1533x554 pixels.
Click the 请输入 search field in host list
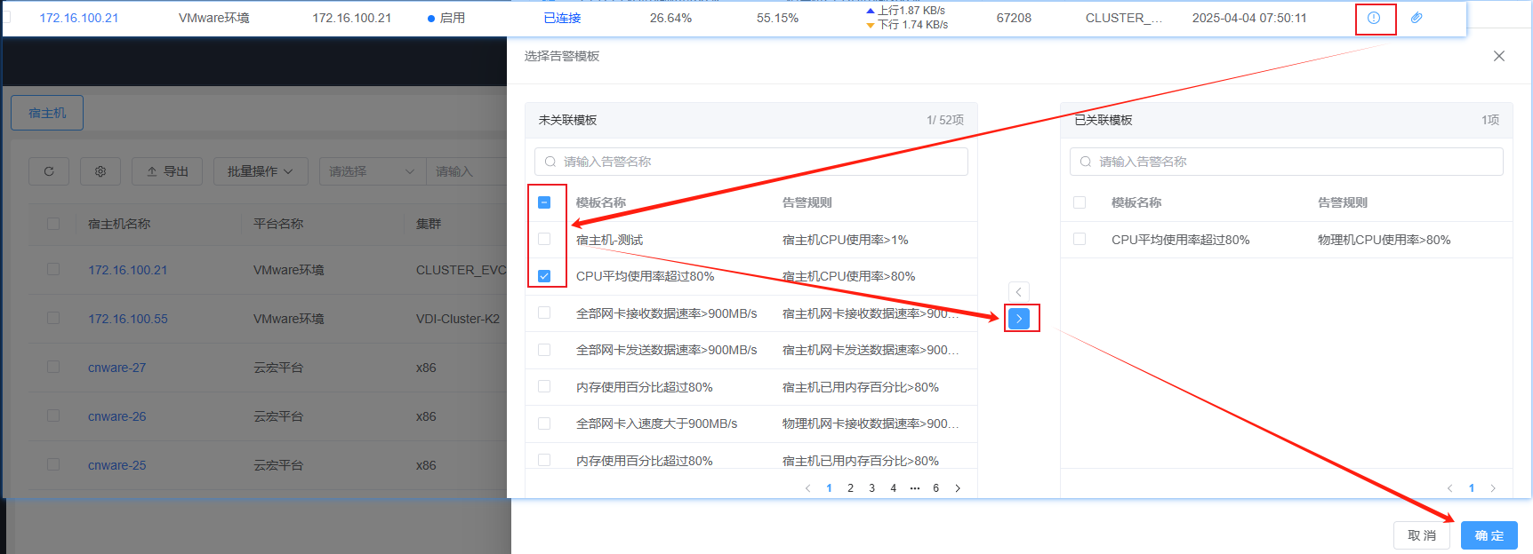point(467,171)
